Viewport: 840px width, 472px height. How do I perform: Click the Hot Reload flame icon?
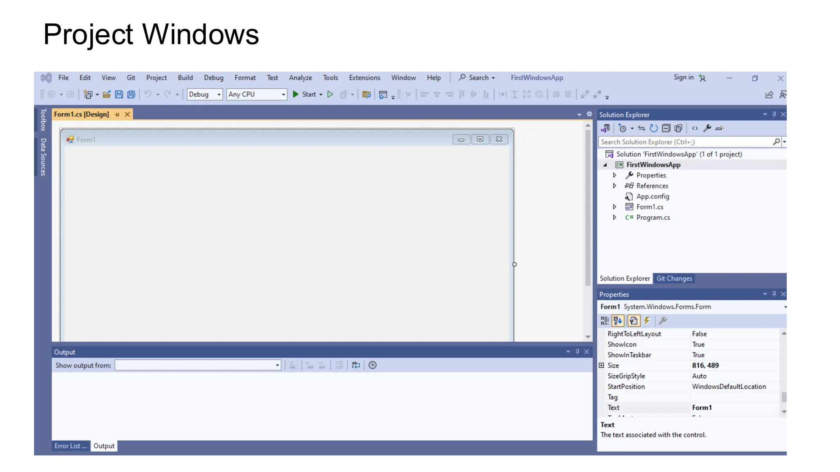point(343,94)
